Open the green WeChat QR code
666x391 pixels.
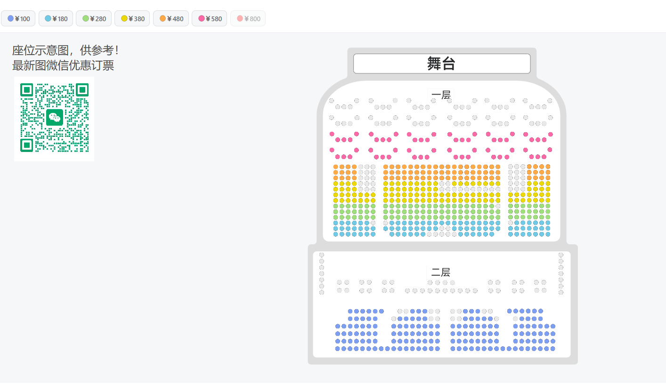pyautogui.click(x=54, y=119)
